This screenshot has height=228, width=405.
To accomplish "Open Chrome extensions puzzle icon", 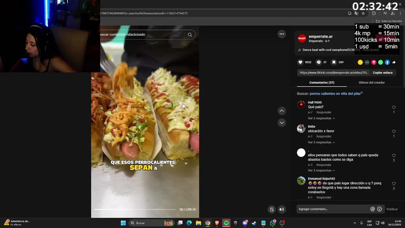I will coord(374,13).
